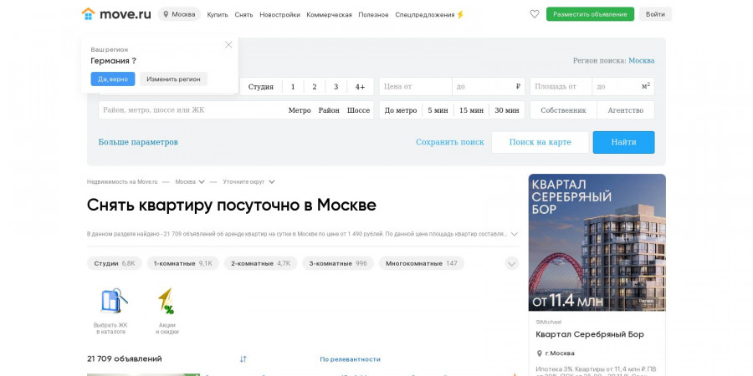Confirm region with Да, верно
This screenshot has height=376, width=753.
113,79
